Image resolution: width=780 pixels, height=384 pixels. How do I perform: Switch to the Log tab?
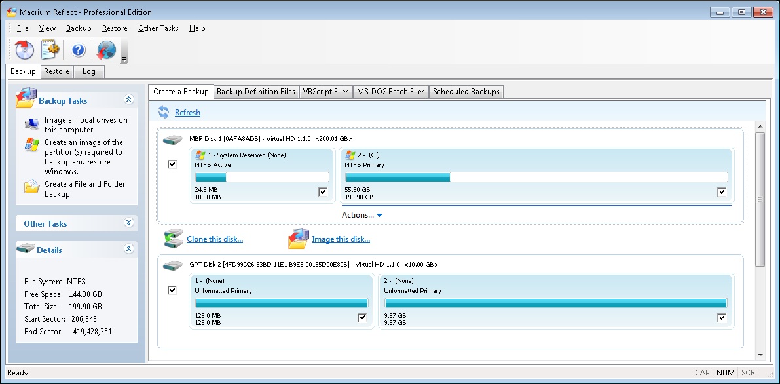(89, 71)
